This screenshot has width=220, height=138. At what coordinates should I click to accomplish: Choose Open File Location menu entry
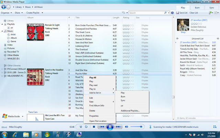click(99, 121)
